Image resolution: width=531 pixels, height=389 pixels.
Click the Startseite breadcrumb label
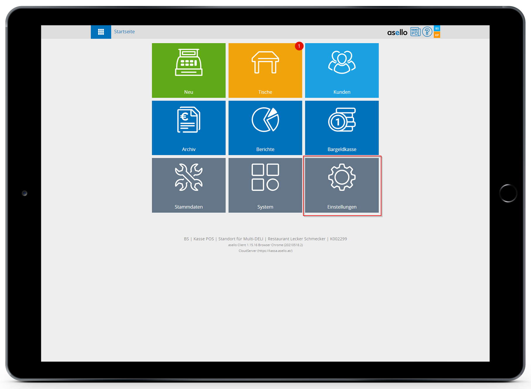point(124,32)
